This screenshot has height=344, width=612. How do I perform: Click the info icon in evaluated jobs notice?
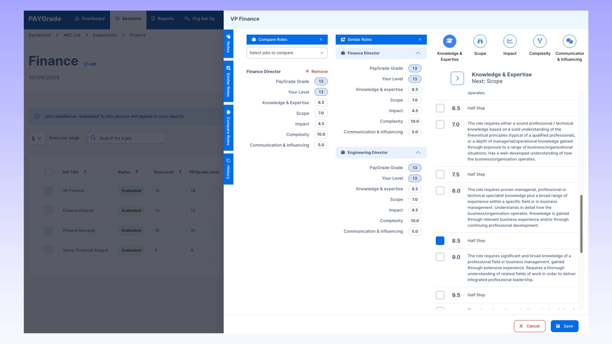(x=37, y=117)
